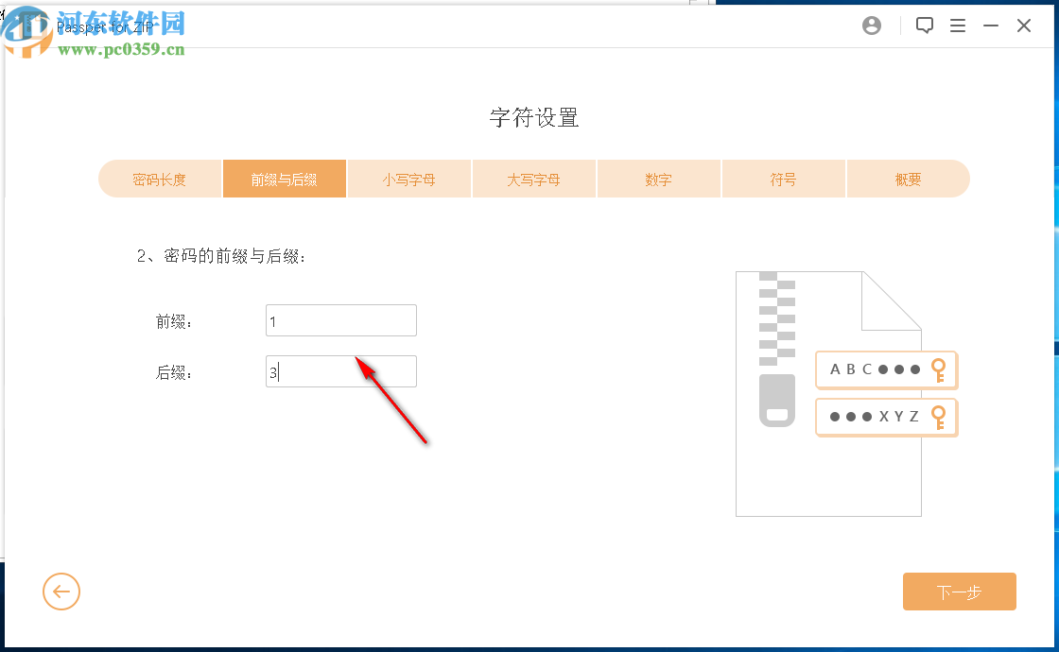Click the circular back arrow
The image size is (1059, 652).
[61, 592]
